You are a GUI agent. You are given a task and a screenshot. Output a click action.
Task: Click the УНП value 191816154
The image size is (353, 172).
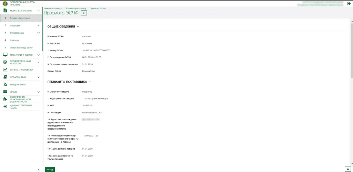point(88,106)
